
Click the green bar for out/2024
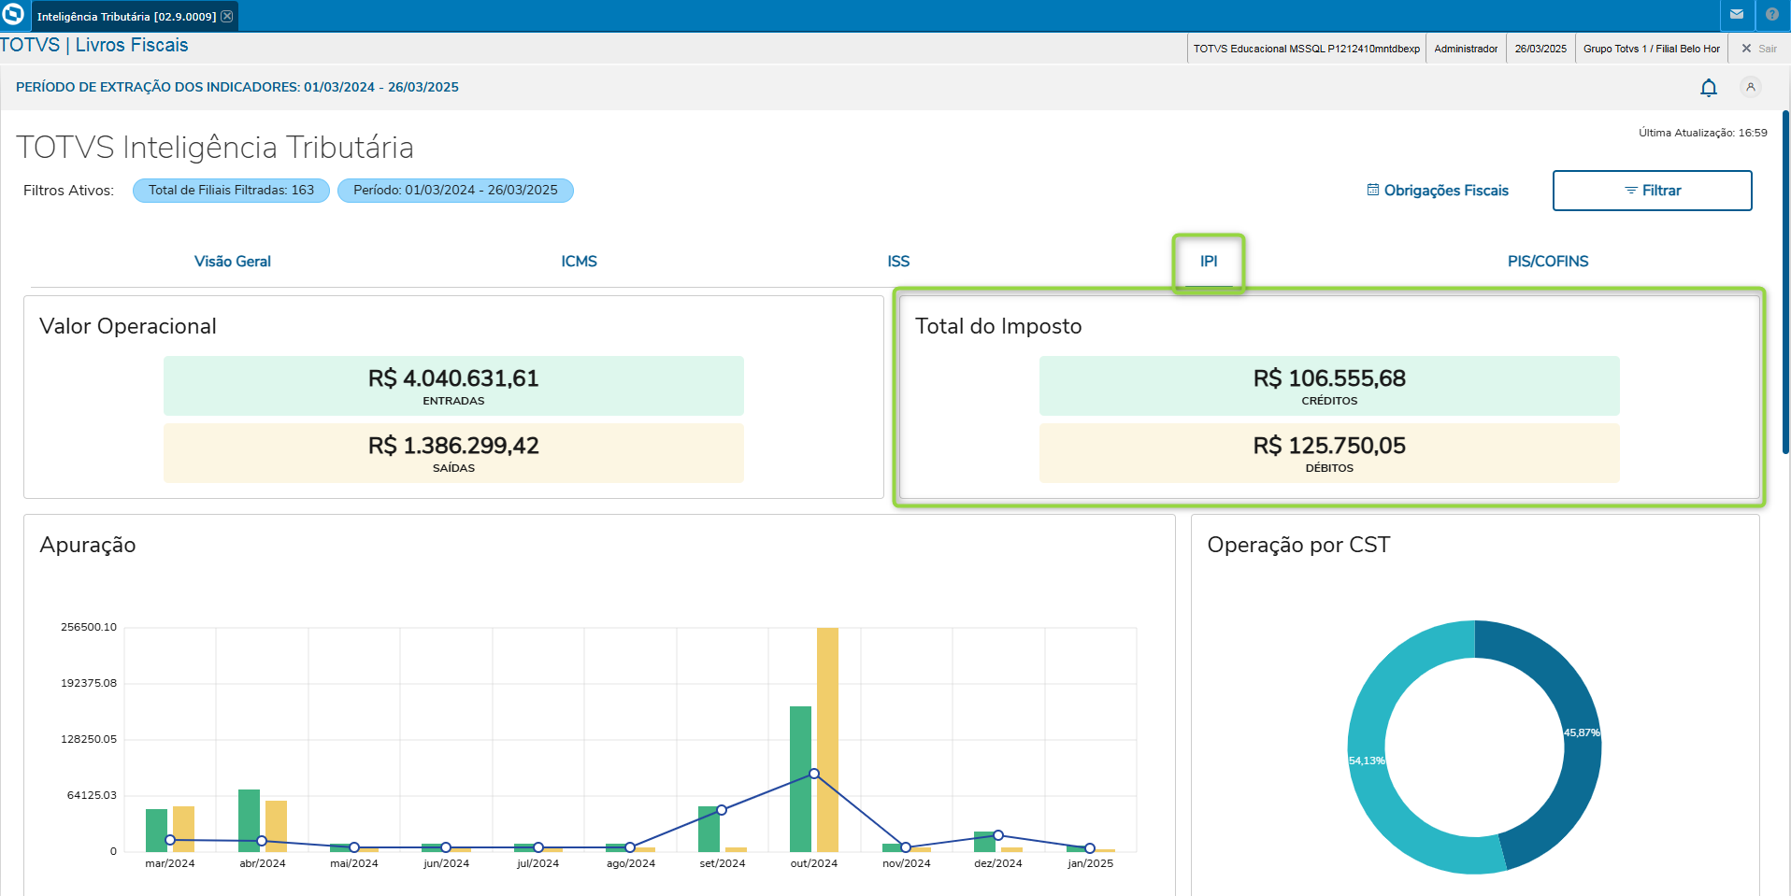pyautogui.click(x=800, y=778)
